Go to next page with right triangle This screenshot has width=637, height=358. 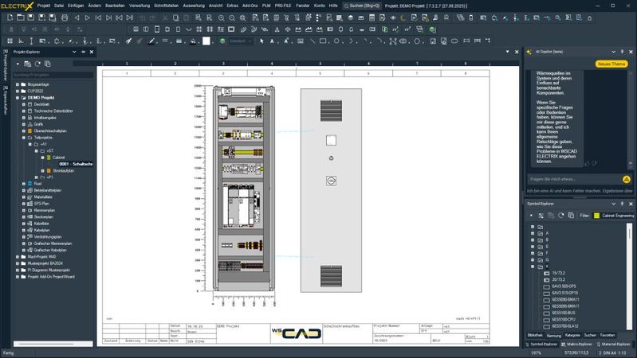pos(88,18)
